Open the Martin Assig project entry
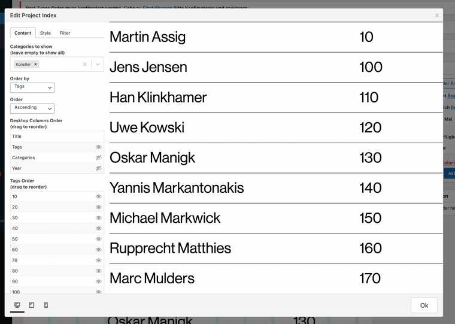This screenshot has height=324, width=455. [x=148, y=37]
